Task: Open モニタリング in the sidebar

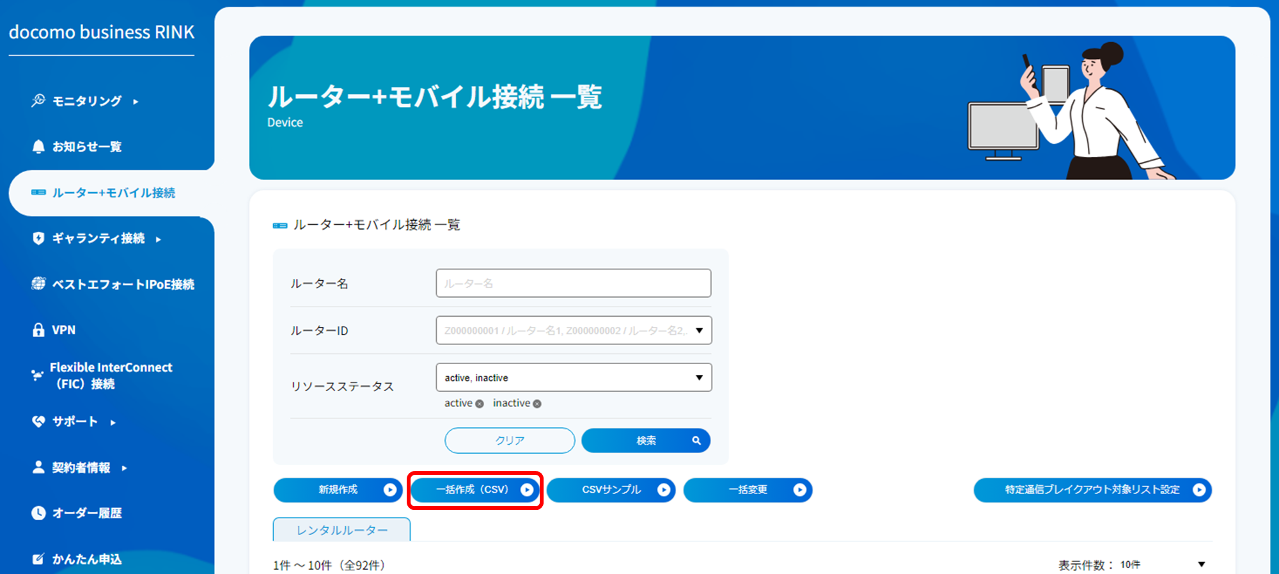Action: point(86,101)
